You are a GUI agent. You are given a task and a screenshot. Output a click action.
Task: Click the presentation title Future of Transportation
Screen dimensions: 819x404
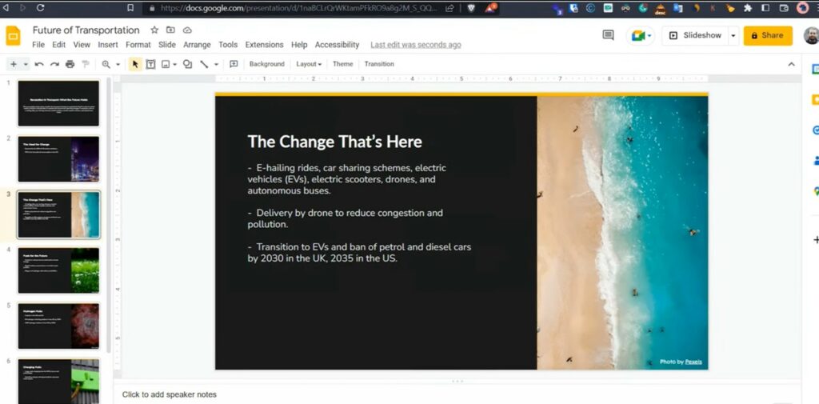pos(86,30)
